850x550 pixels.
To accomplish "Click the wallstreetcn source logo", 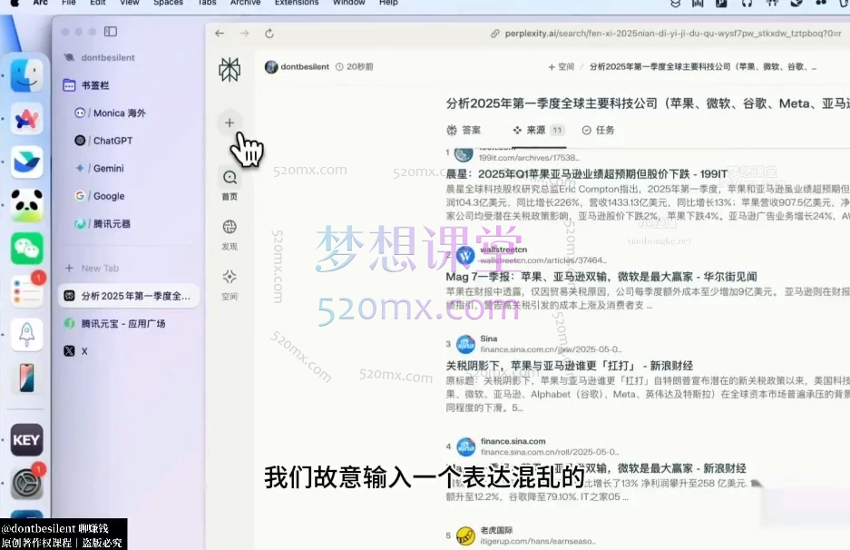I will pos(465,255).
